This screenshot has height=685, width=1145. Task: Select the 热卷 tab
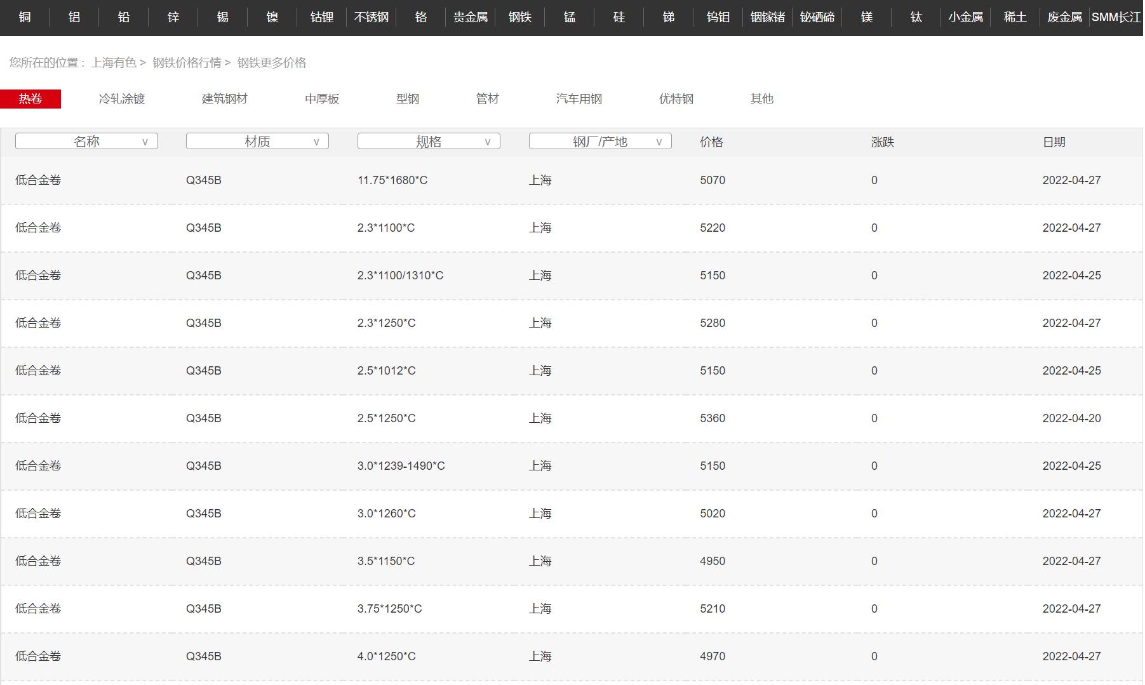pos(30,99)
